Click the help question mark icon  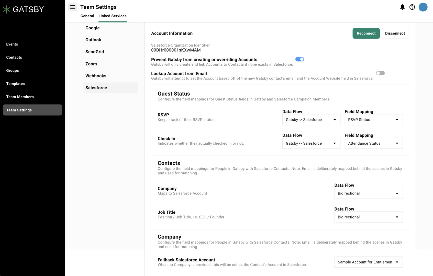412,7
